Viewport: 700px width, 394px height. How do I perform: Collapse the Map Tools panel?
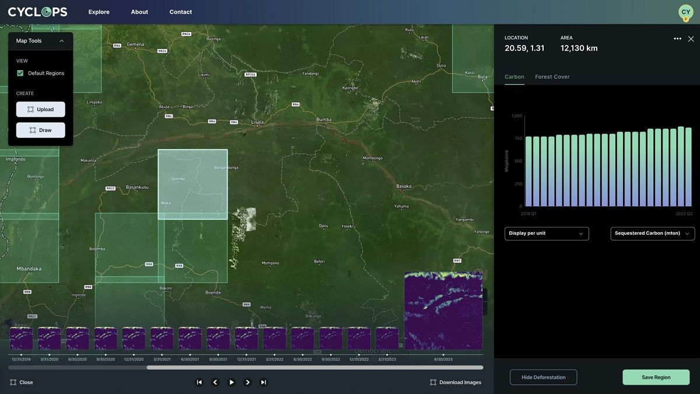tap(62, 41)
